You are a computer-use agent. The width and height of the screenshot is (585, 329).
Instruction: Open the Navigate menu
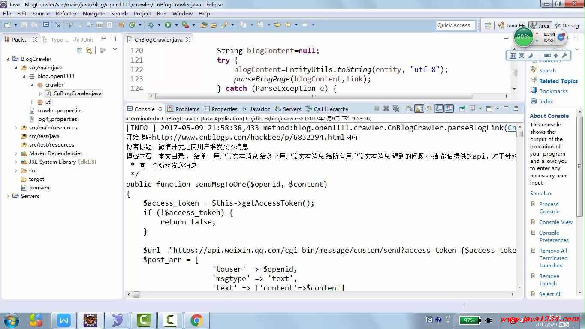(93, 13)
